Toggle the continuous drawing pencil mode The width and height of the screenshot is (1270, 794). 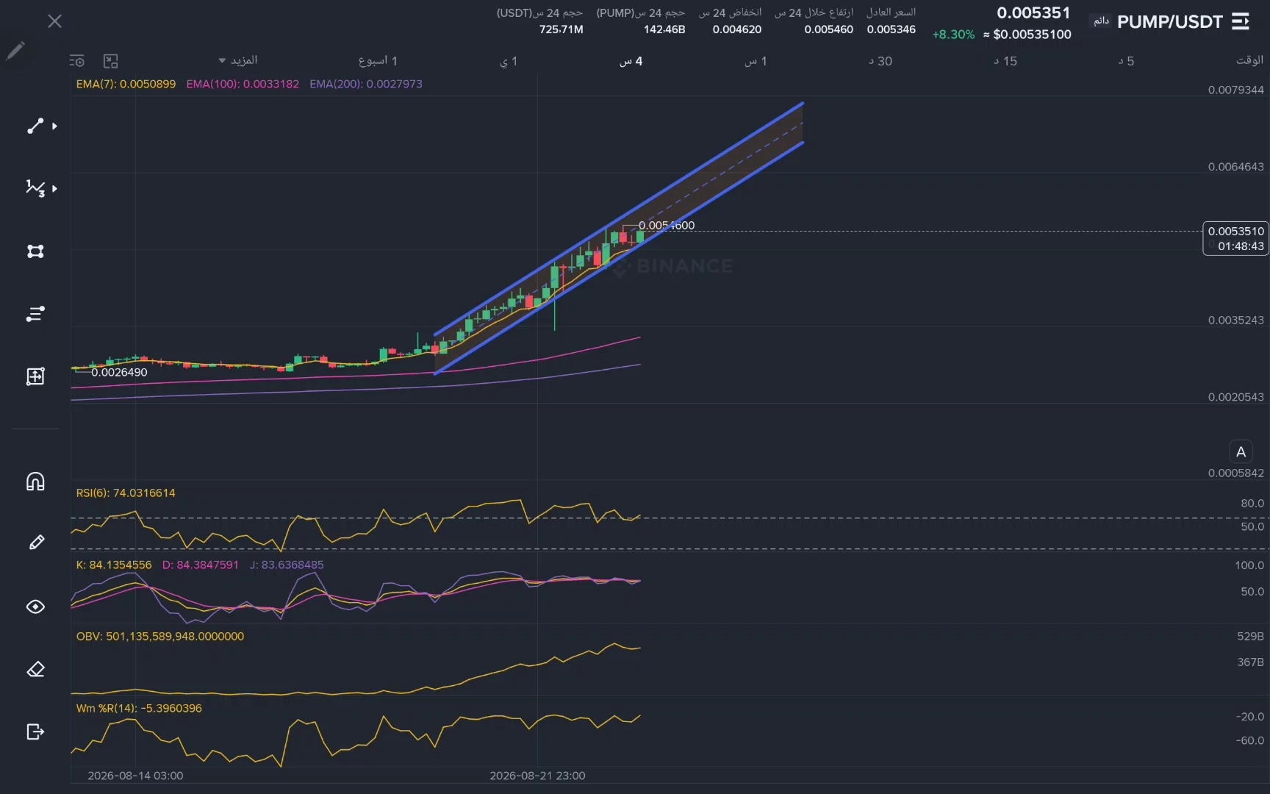coord(35,543)
